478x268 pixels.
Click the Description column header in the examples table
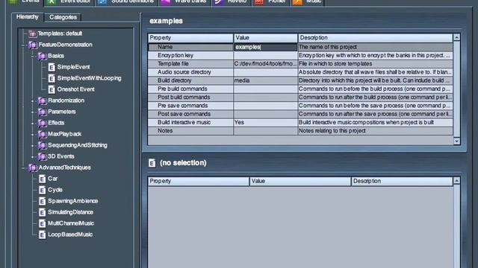point(375,38)
